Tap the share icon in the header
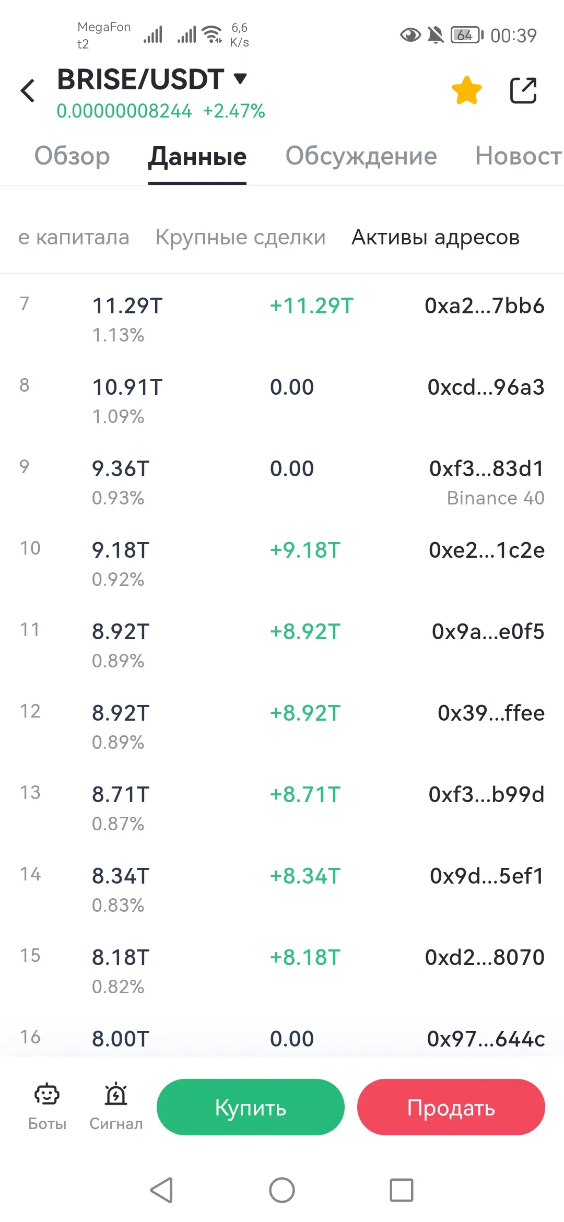Screen dimensions: 564x1222 pos(523,90)
